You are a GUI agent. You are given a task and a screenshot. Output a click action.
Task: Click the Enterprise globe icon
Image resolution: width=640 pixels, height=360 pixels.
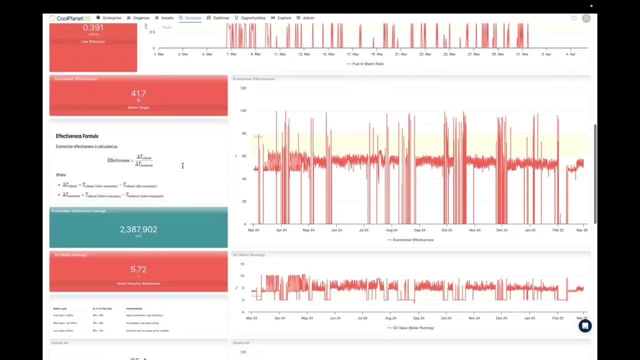[x=98, y=18]
